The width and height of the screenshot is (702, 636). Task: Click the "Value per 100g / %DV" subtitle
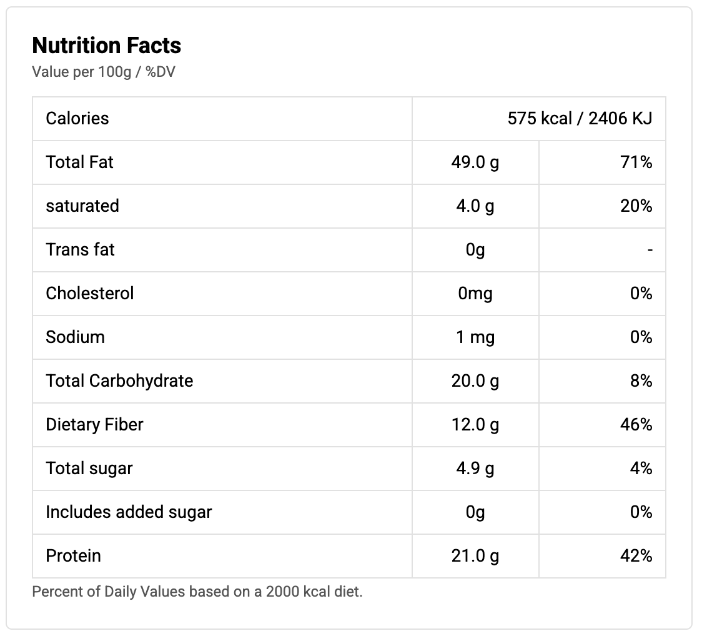(104, 72)
